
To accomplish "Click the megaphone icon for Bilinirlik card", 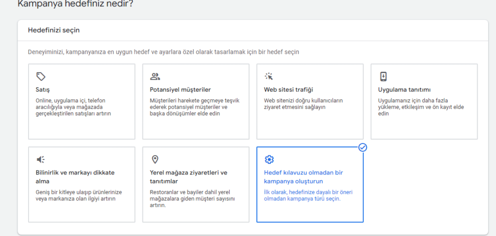I will (41, 159).
